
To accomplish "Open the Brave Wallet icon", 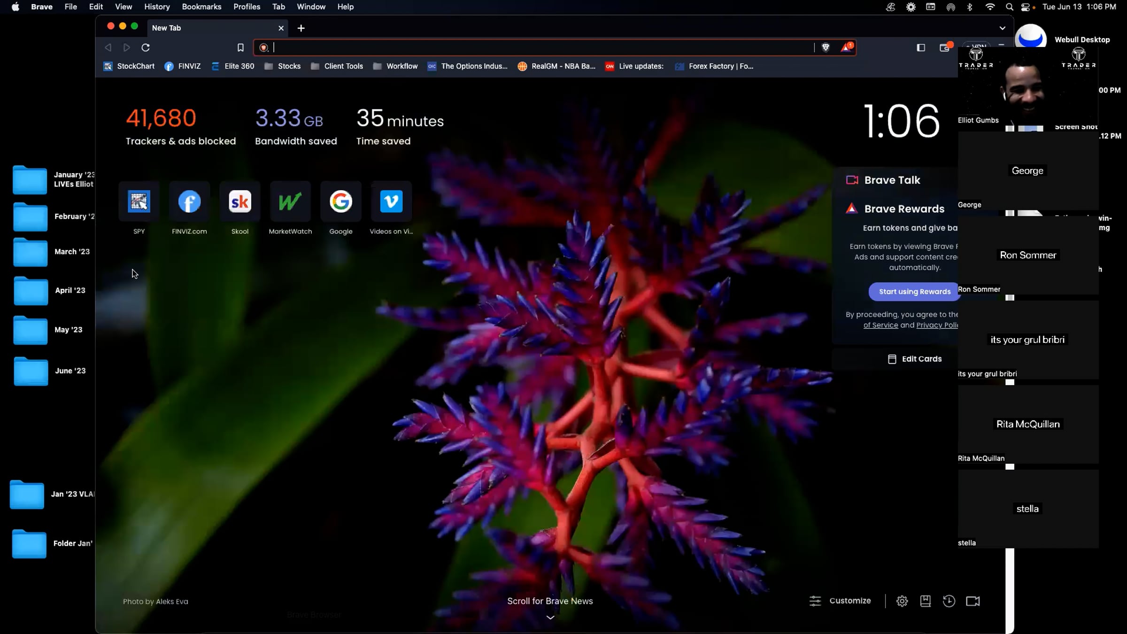I will coord(944,47).
